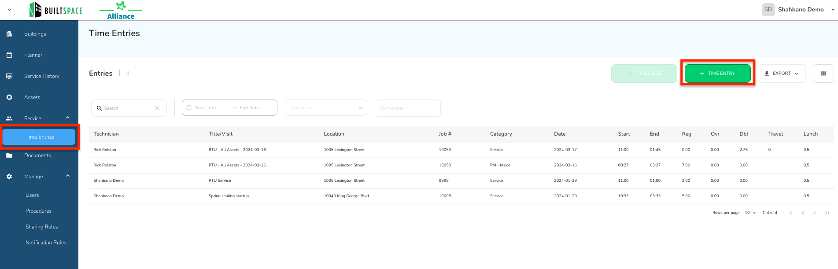Viewport: 838px width, 269px height.
Task: Open Buildings in the sidebar
Action: 35,34
